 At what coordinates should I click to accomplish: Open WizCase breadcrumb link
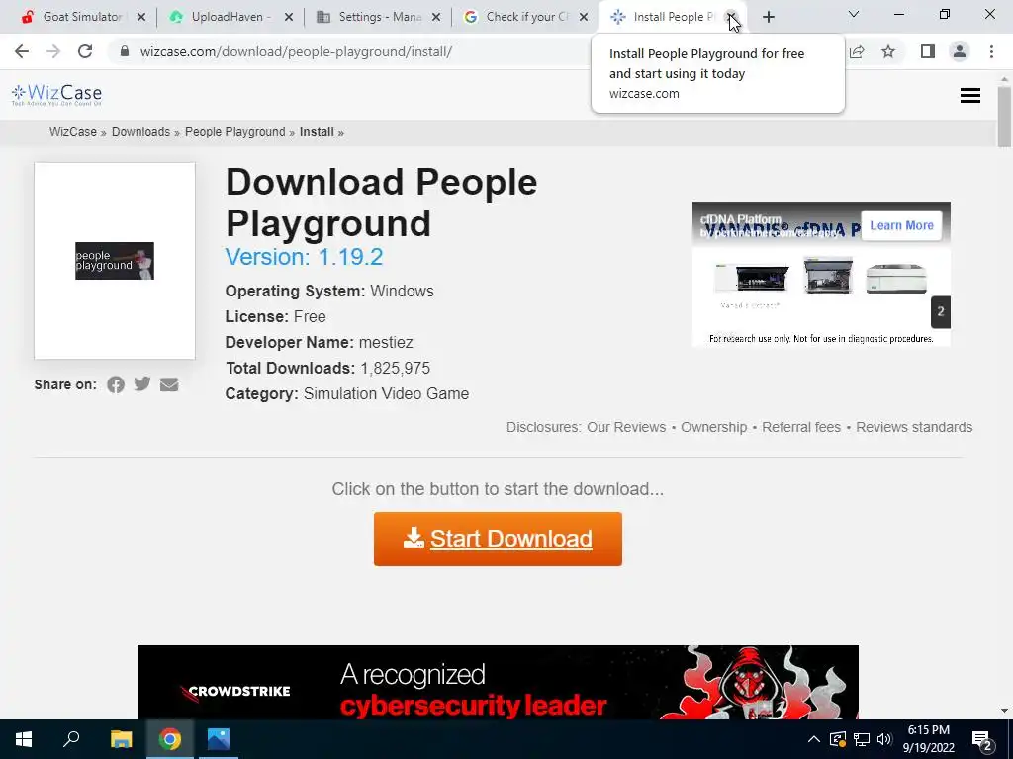click(73, 132)
